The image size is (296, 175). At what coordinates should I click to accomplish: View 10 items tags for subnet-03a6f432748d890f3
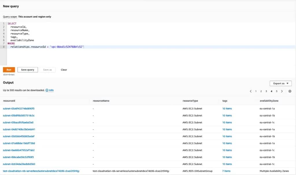pos(227,108)
